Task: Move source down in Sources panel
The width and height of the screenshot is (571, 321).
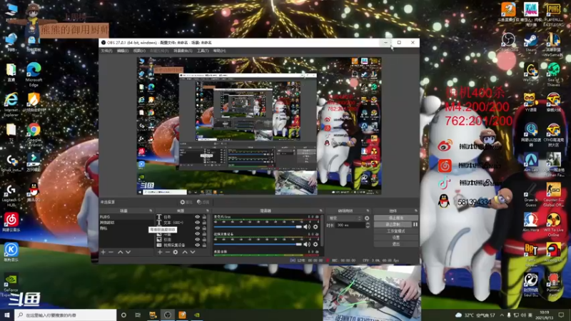Action: click(193, 252)
